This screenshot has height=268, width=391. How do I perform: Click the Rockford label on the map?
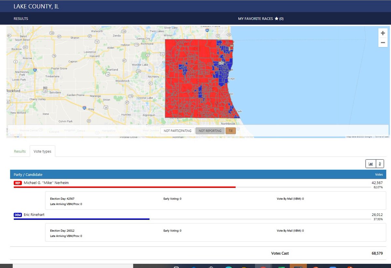[13, 91]
